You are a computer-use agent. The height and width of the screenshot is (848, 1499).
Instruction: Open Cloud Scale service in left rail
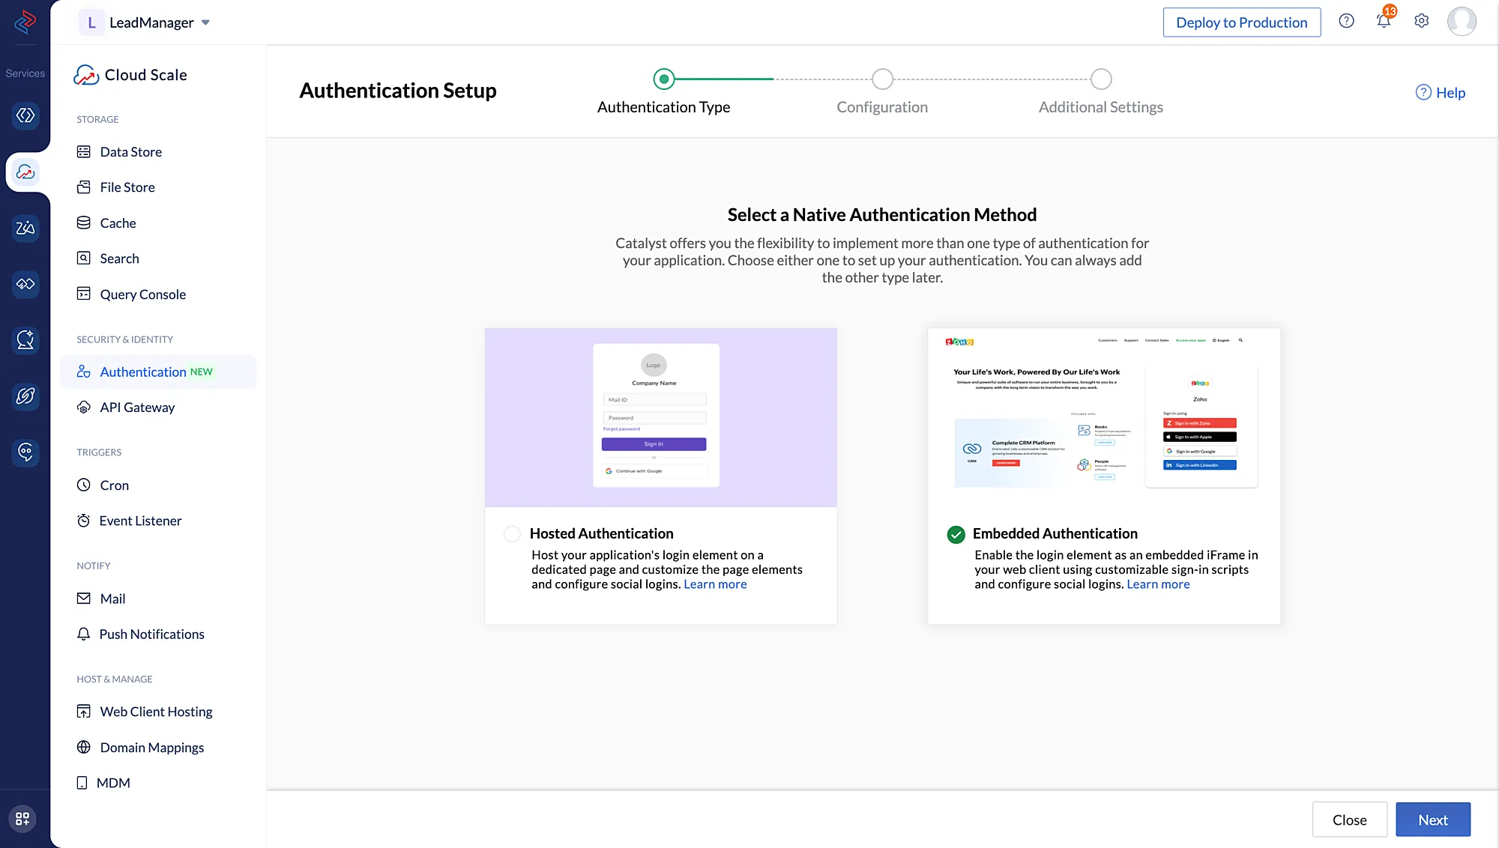coord(25,172)
